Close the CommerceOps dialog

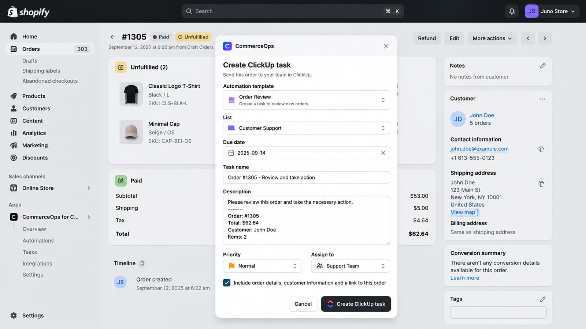coord(386,46)
